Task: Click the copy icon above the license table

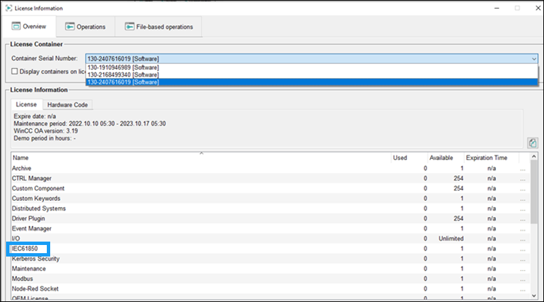Action: 532,143
